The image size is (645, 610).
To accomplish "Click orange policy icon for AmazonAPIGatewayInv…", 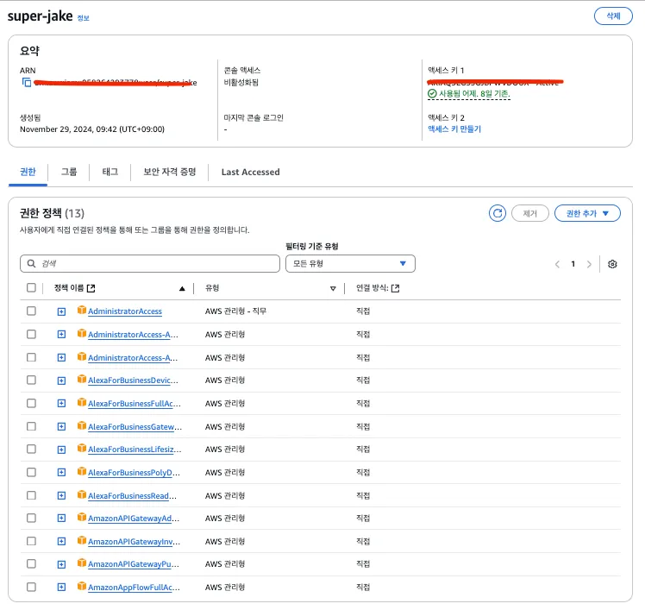I will pos(82,540).
